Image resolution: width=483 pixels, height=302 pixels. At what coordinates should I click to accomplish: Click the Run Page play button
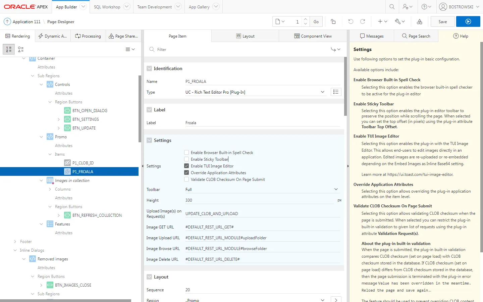click(468, 21)
